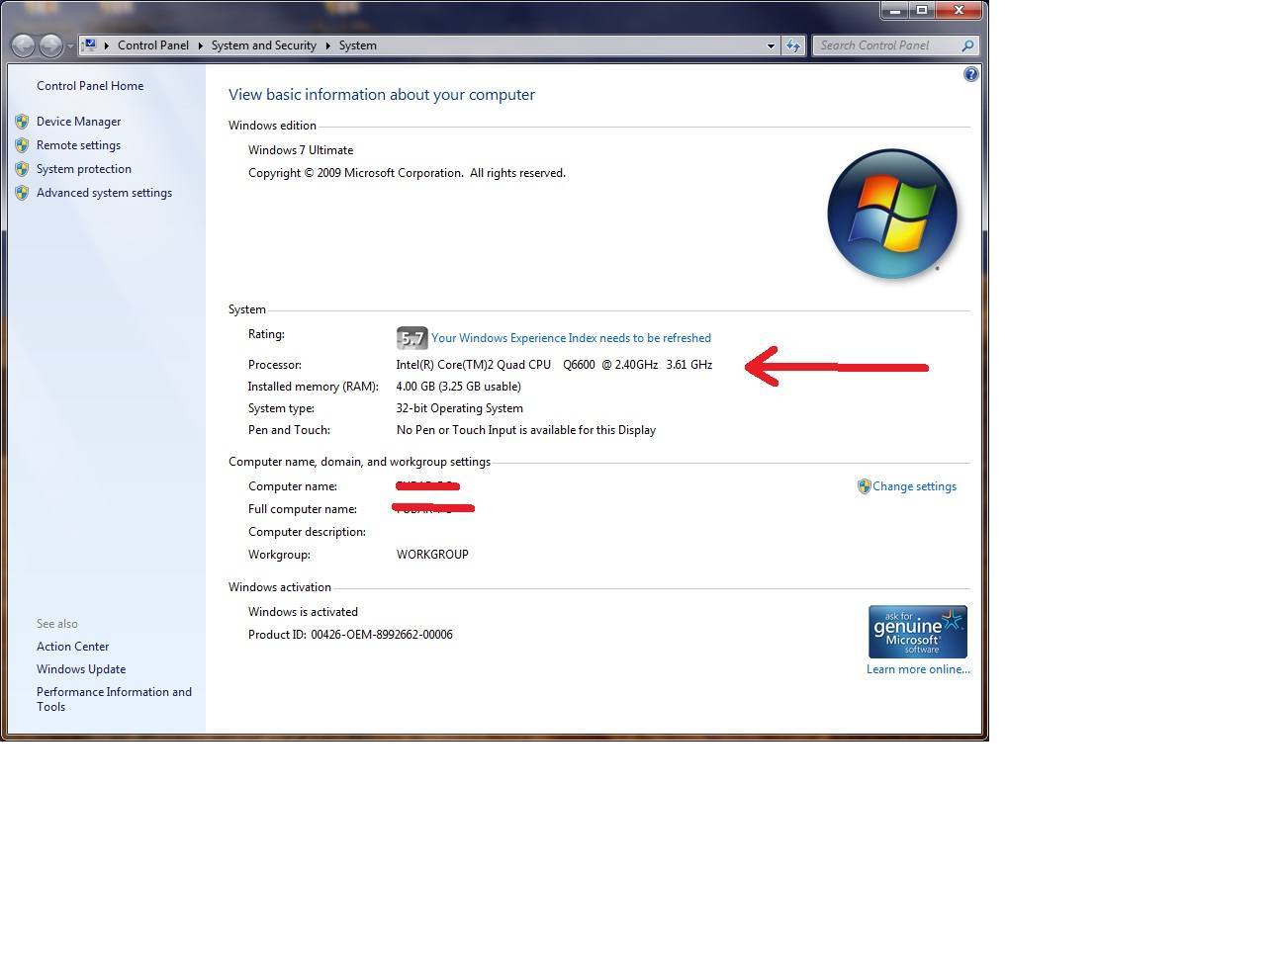Select the System breadcrumb
Image resolution: width=1282 pixels, height=961 pixels.
pos(357,45)
